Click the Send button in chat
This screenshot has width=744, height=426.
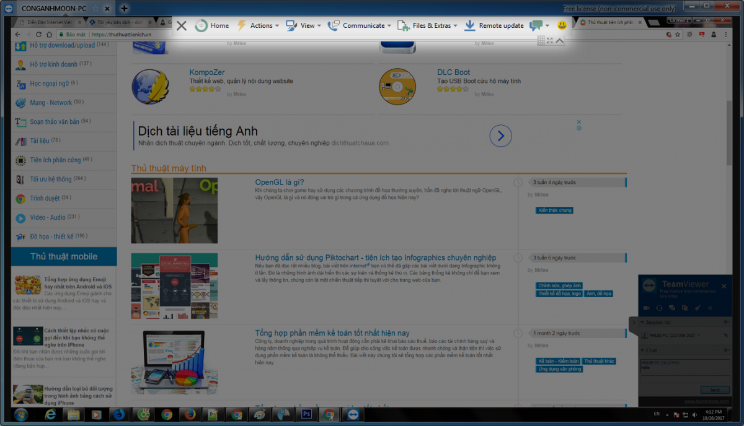click(x=715, y=390)
